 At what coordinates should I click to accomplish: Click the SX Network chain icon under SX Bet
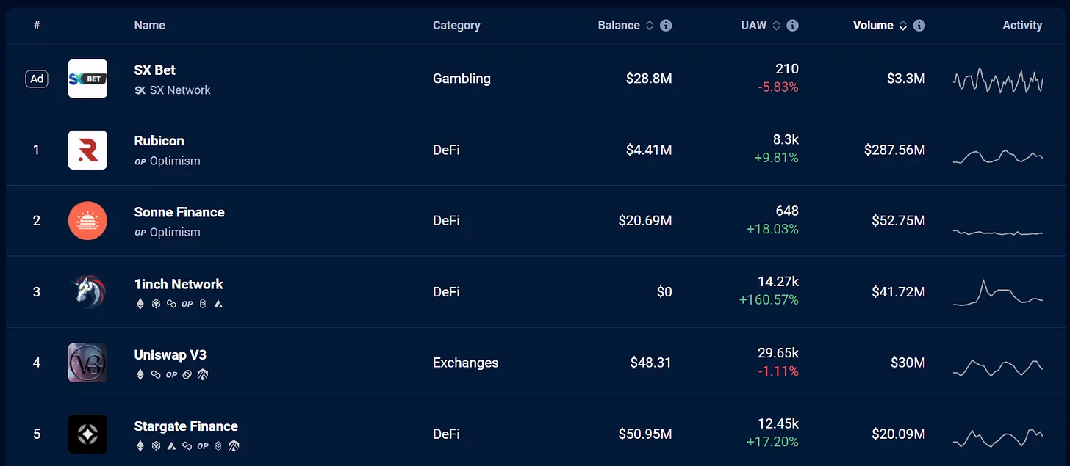(x=140, y=90)
